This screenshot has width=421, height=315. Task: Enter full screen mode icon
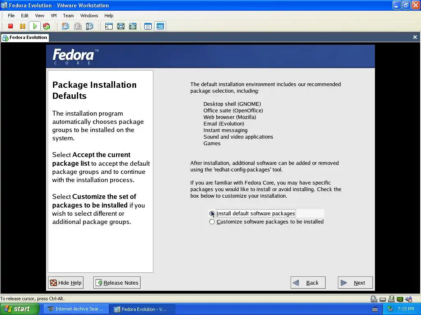(x=133, y=26)
